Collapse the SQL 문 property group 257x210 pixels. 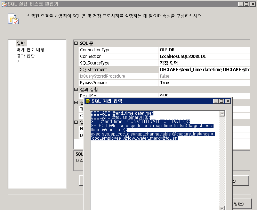click(76, 43)
